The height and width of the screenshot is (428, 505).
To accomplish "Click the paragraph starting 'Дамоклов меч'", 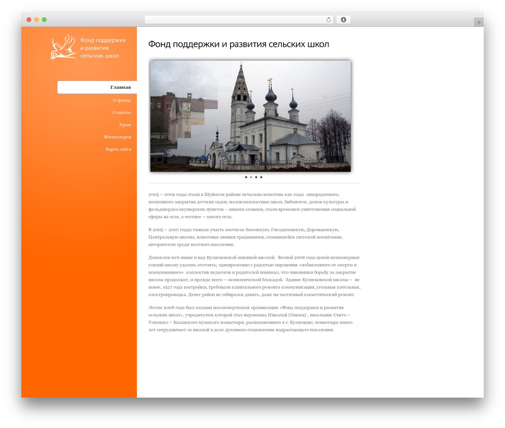I will [x=254, y=276].
